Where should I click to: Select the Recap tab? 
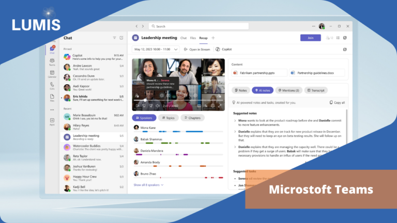[203, 38]
